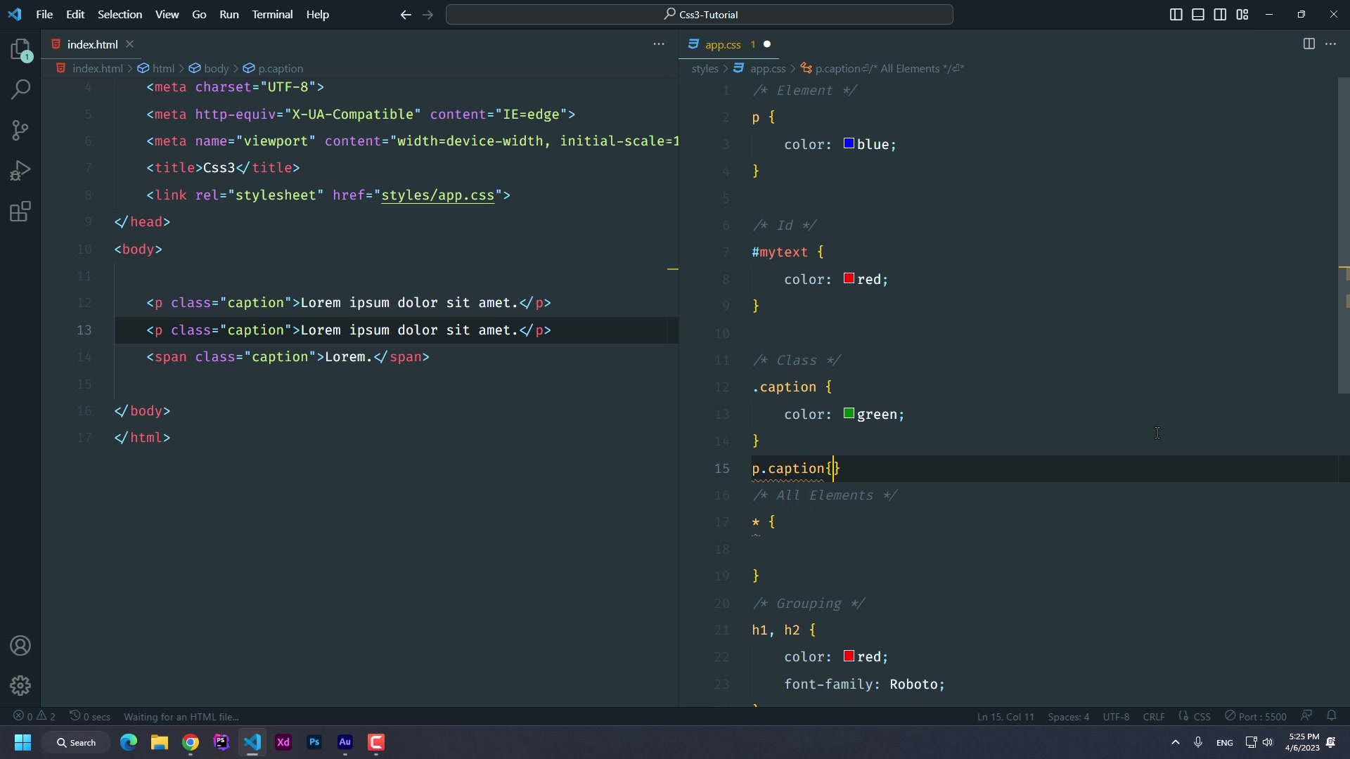Viewport: 1350px width, 759px height.
Task: Open the Explorer view in activity bar
Action: click(x=20, y=49)
